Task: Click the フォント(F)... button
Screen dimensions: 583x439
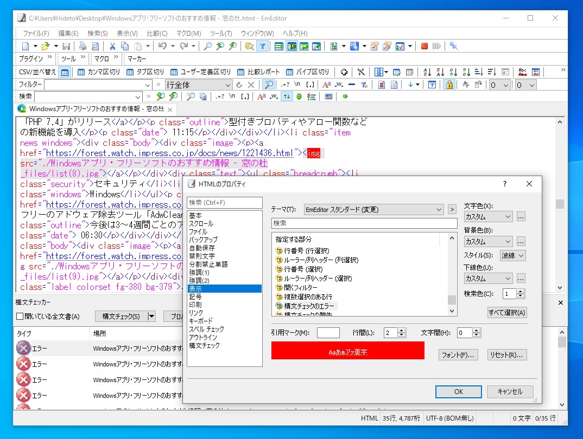Action: click(x=458, y=355)
